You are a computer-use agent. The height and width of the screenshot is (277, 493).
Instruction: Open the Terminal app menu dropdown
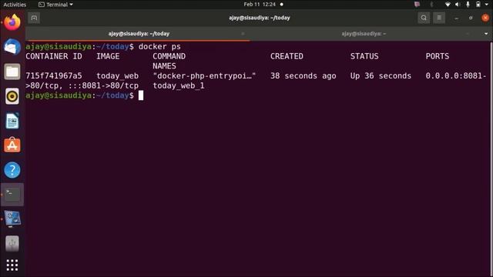click(55, 5)
